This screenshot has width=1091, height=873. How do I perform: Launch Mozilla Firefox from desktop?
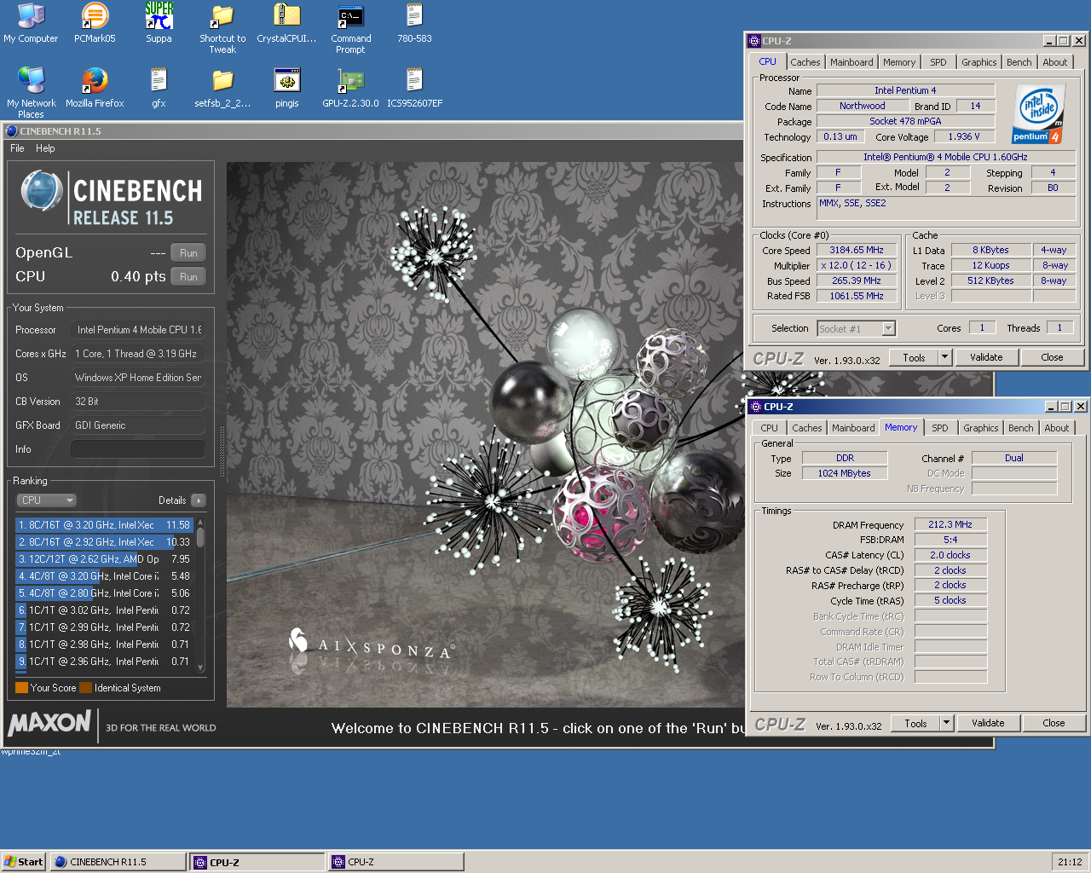pyautogui.click(x=95, y=87)
